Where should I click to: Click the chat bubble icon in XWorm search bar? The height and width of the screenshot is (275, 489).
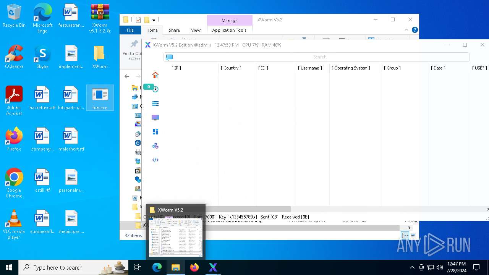(169, 57)
